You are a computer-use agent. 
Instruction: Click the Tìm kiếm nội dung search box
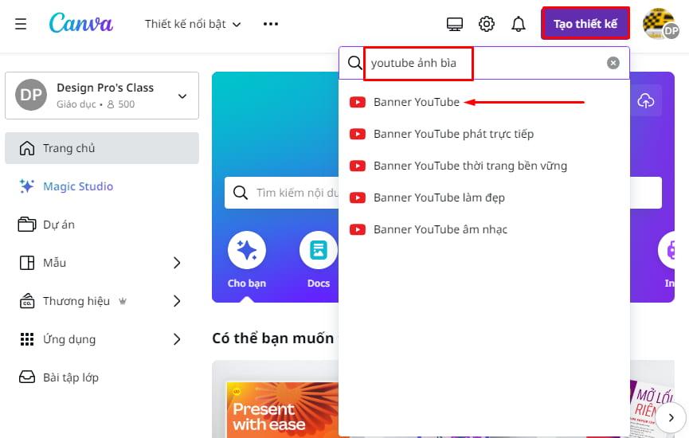coord(282,193)
